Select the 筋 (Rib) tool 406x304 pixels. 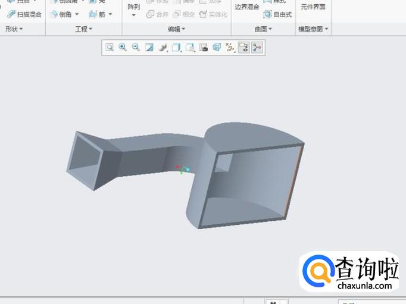point(97,14)
